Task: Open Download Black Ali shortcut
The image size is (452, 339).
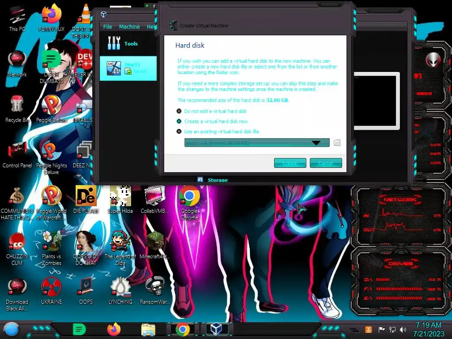Action: 17,294
